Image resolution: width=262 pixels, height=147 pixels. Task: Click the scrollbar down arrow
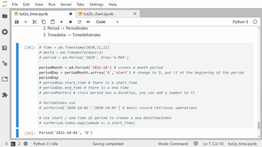click(259, 136)
